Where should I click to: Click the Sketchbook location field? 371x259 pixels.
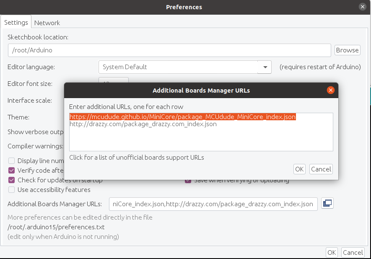169,50
